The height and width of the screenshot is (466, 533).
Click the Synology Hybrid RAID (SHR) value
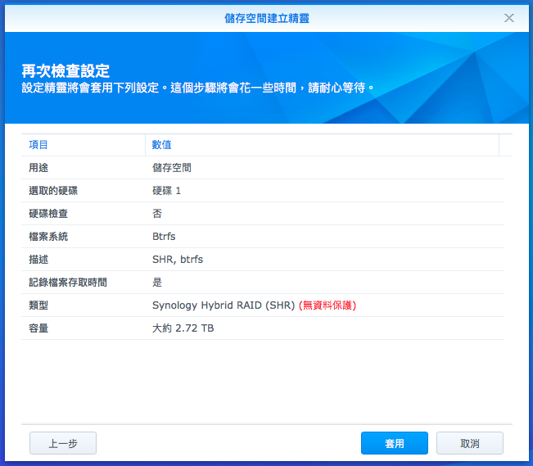point(224,305)
